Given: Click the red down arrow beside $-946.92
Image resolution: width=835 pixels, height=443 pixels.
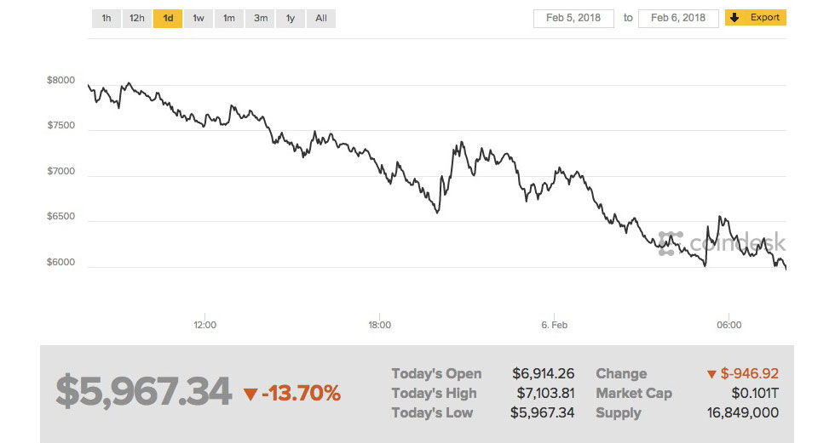Looking at the screenshot, I should [711, 374].
